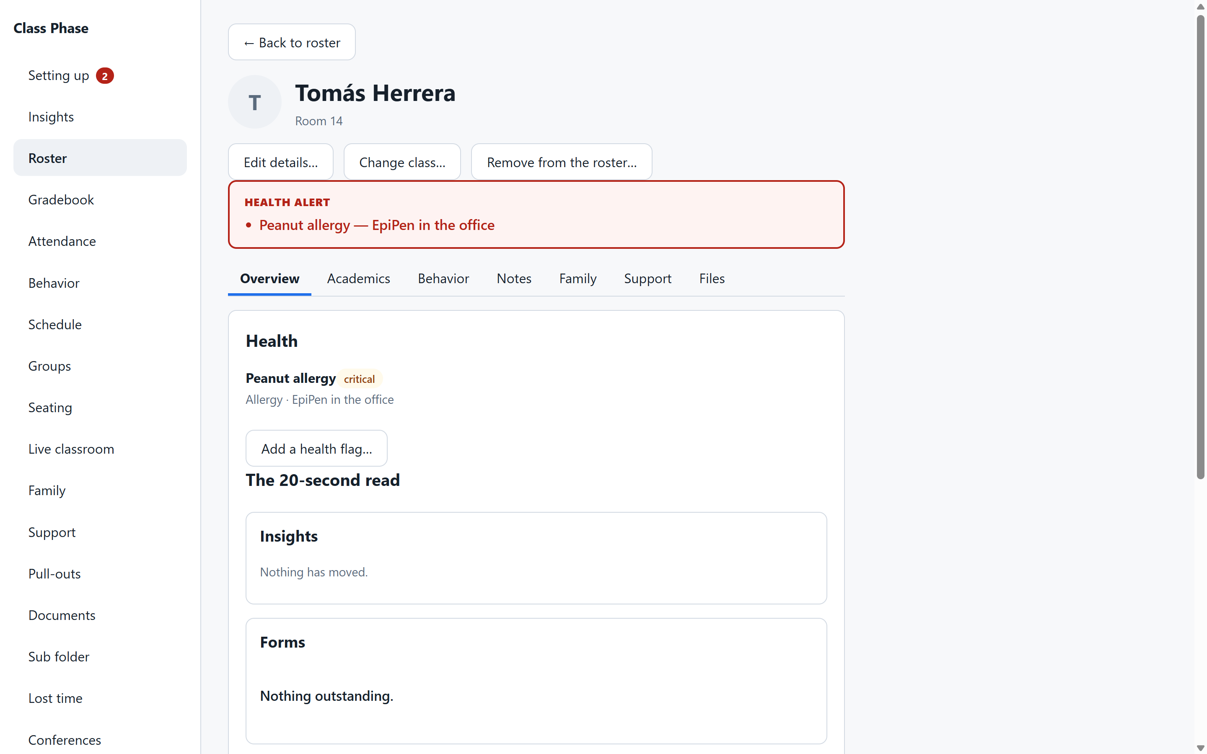Open Behavior in the left sidebar
1207x754 pixels.
[x=100, y=283]
